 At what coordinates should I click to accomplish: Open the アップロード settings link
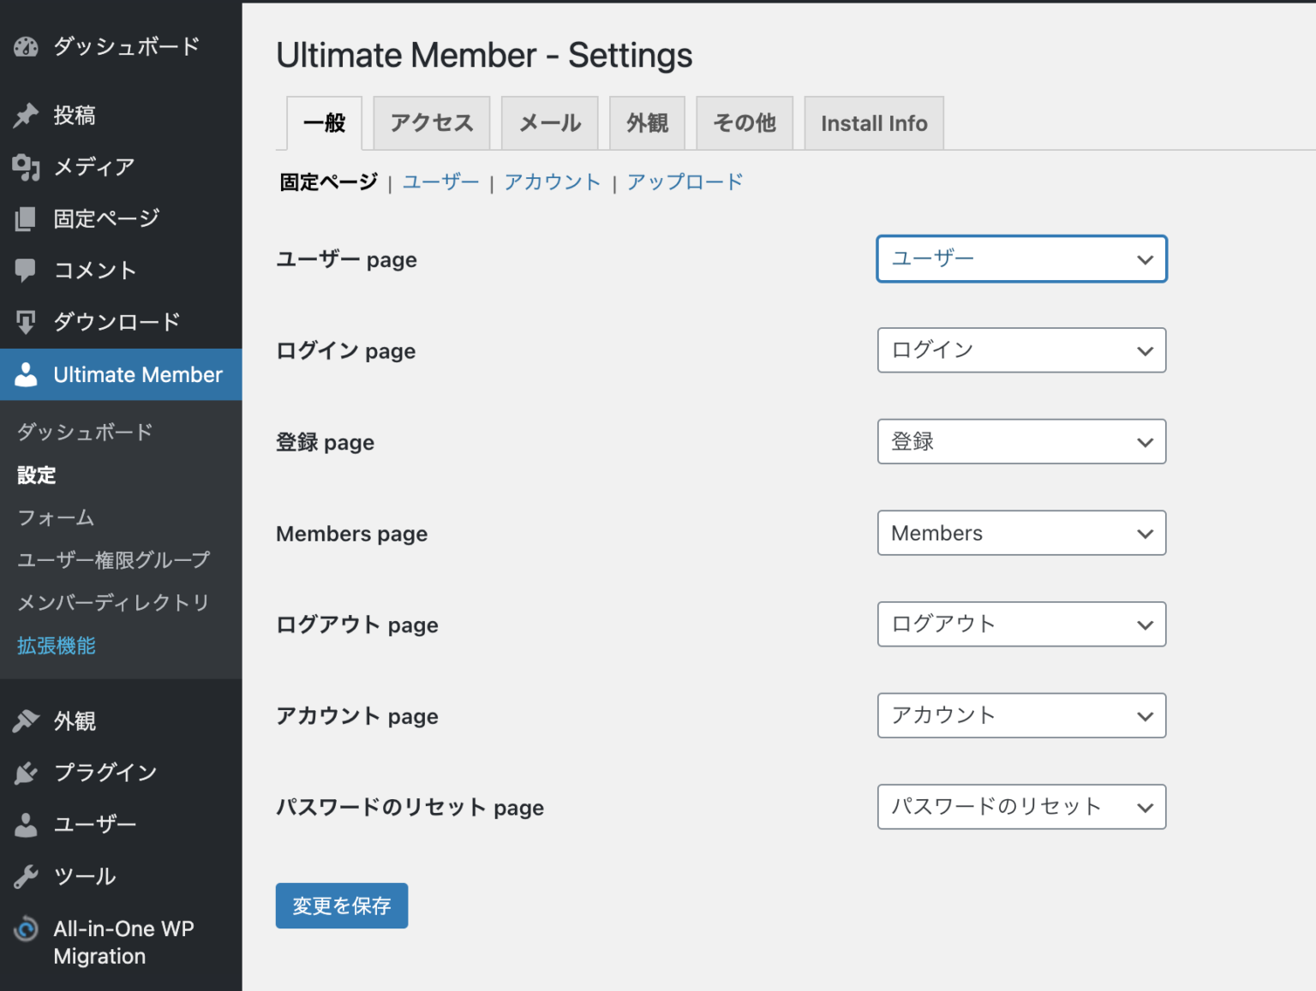tap(685, 181)
